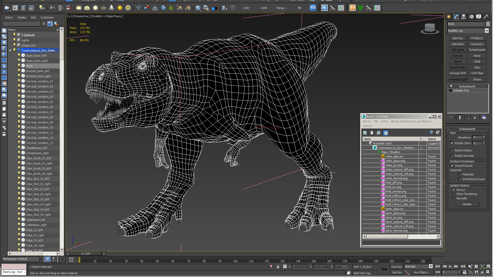Open Bitmap Performance and Memory menu
493x277 pixels.
click(x=411, y=121)
